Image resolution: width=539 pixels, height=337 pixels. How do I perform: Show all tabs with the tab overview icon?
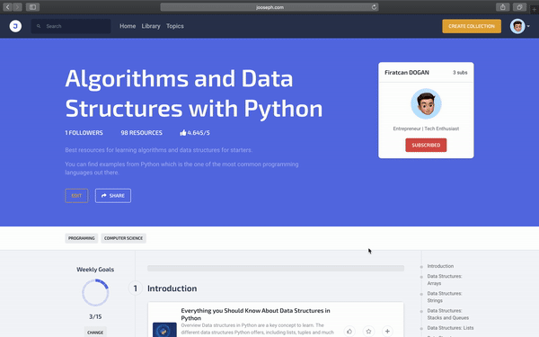(x=519, y=7)
